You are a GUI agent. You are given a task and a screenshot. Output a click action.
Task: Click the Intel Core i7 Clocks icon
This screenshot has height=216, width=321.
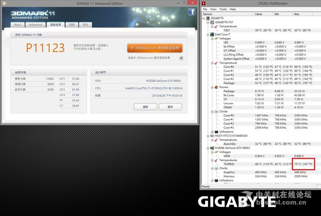tap(216, 112)
